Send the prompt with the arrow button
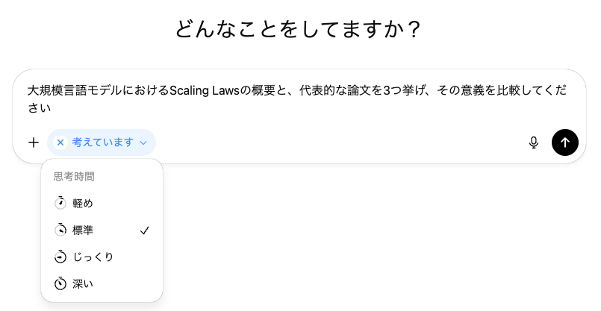Viewport: 601px width, 311px height. click(x=565, y=142)
